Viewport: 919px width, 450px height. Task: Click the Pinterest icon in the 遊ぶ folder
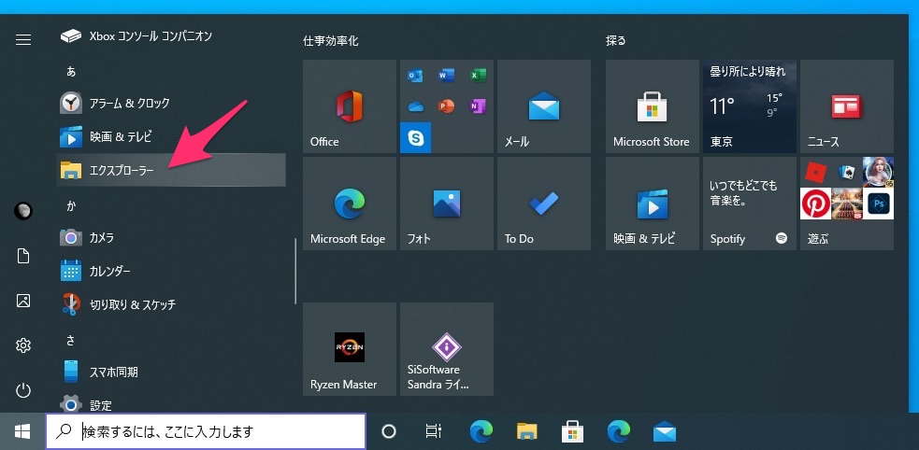[815, 204]
